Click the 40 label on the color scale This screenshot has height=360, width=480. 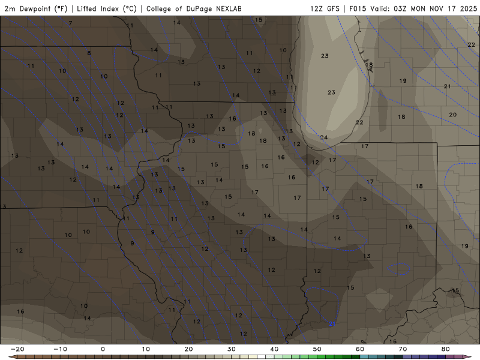tap(274, 349)
